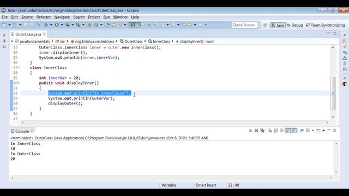Click the Display Selected Console icon
Viewport: 349px width, 196px height.
[x=308, y=131]
